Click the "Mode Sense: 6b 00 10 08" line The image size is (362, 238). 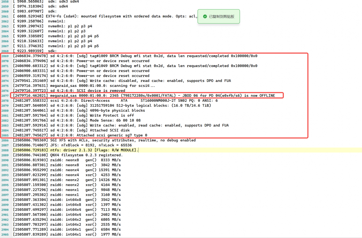tap(91, 120)
